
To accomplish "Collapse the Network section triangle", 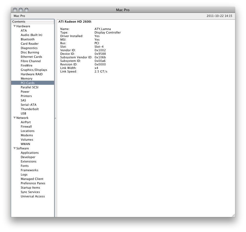I will [x=14, y=118].
